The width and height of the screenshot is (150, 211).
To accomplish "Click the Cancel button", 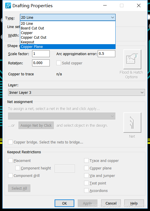I will click(x=111, y=203).
